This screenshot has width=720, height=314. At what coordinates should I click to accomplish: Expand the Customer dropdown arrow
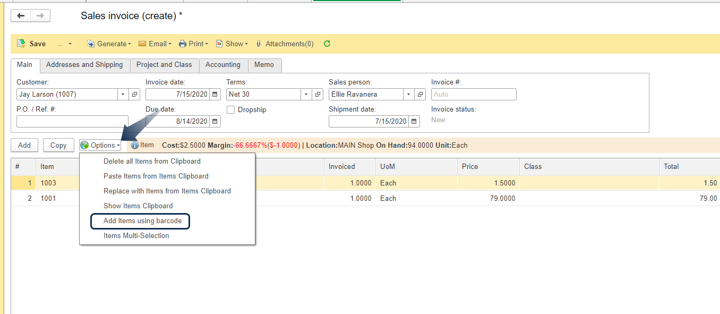pos(123,95)
